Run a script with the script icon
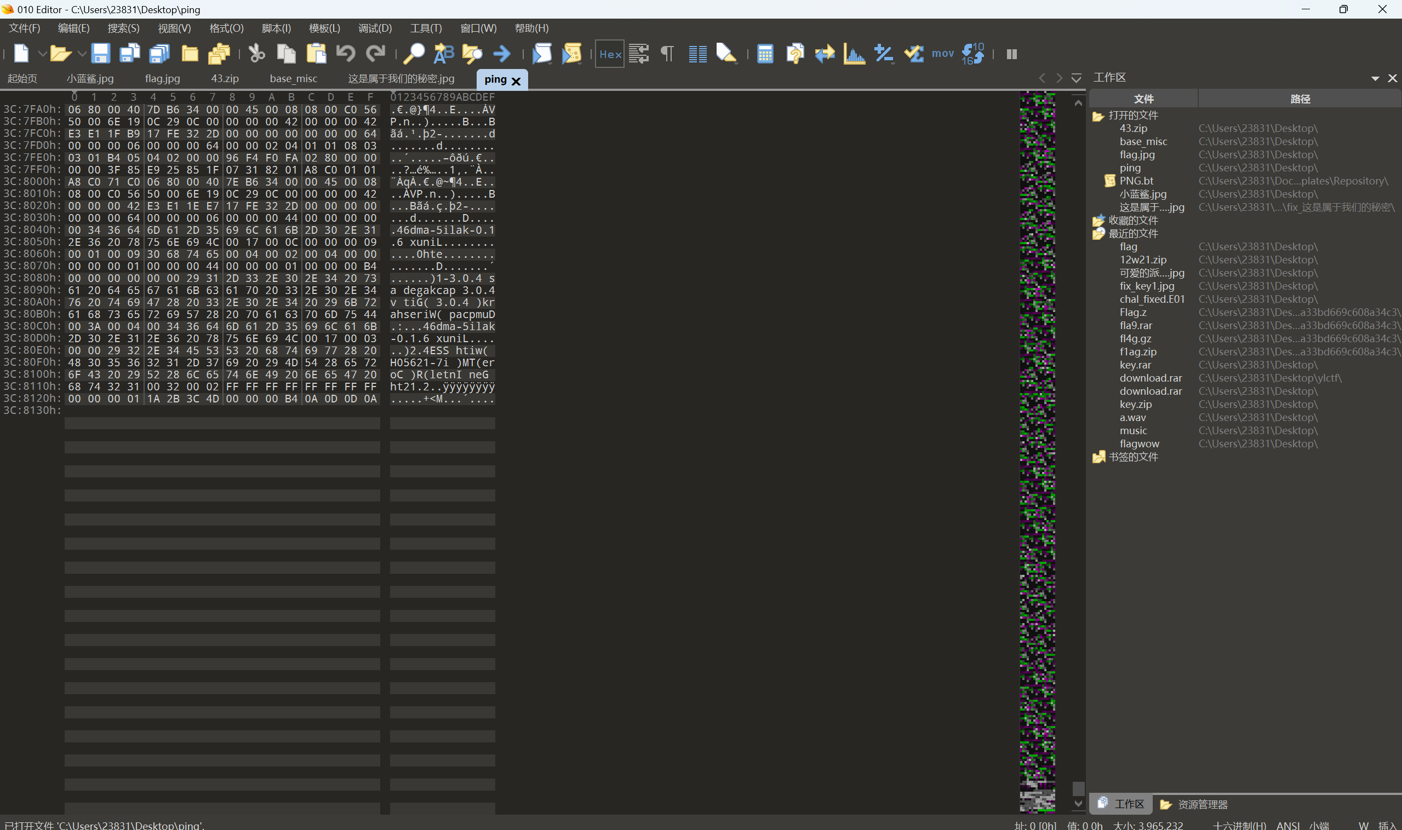The image size is (1402, 830). pyautogui.click(x=542, y=54)
